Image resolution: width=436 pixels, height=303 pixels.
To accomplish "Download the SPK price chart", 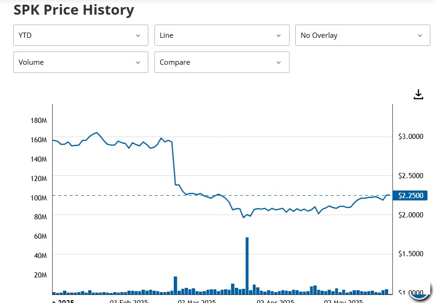I will (x=418, y=95).
